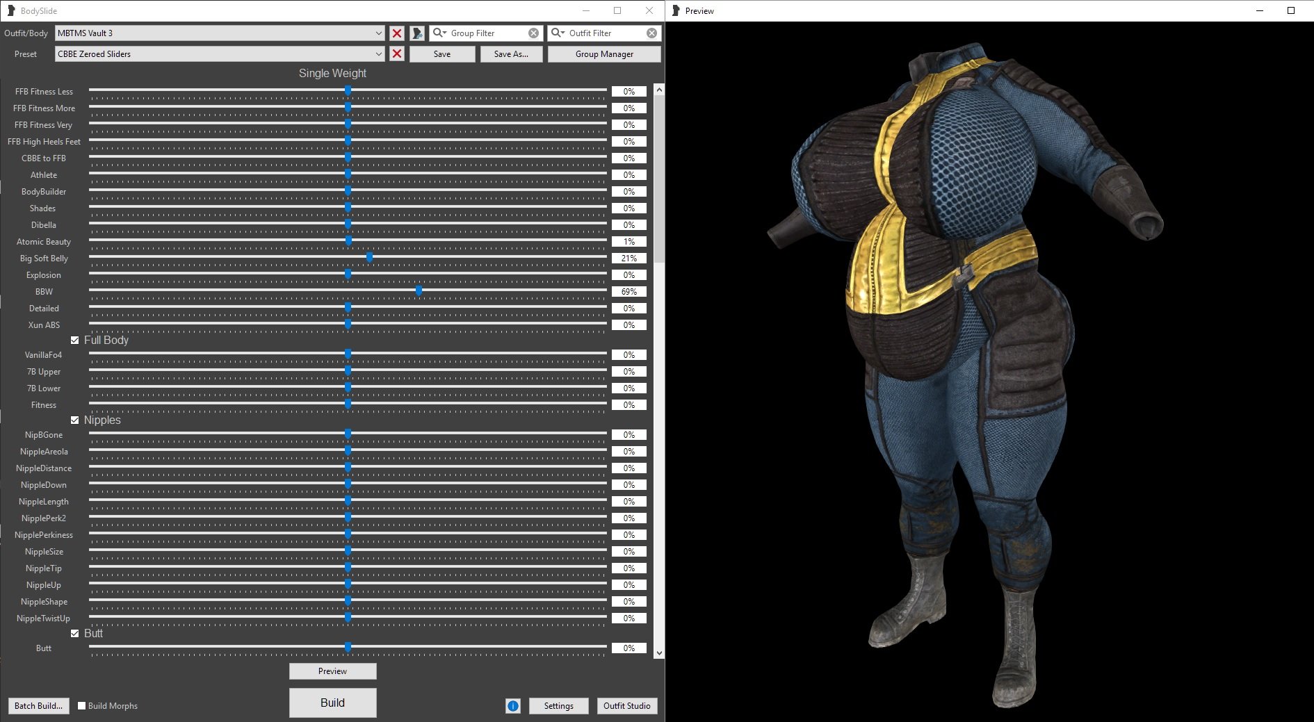Click the Dibella percentage value field

click(x=629, y=225)
